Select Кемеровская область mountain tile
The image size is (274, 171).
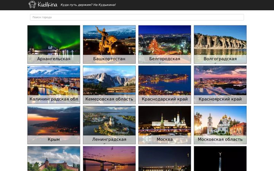pyautogui.click(x=109, y=85)
